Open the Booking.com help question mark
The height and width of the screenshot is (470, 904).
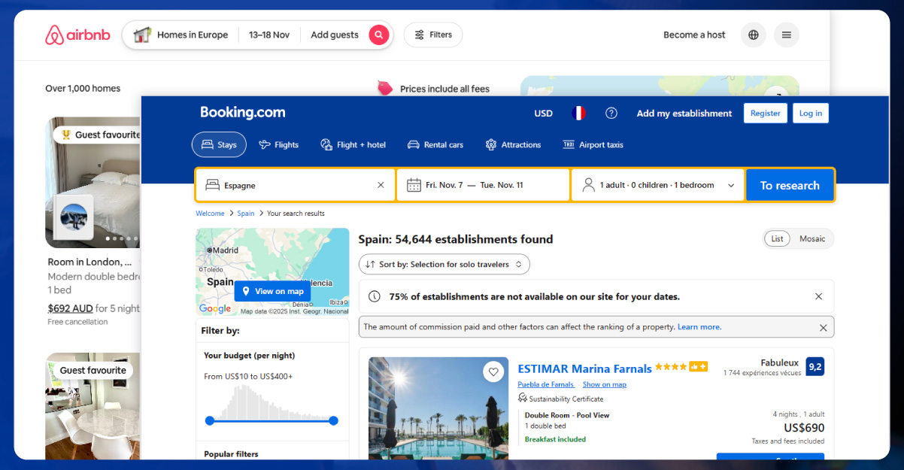pyautogui.click(x=611, y=114)
